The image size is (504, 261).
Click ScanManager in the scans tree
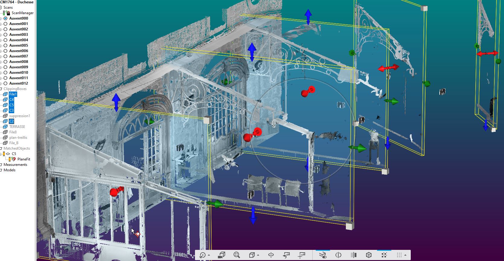point(22,13)
